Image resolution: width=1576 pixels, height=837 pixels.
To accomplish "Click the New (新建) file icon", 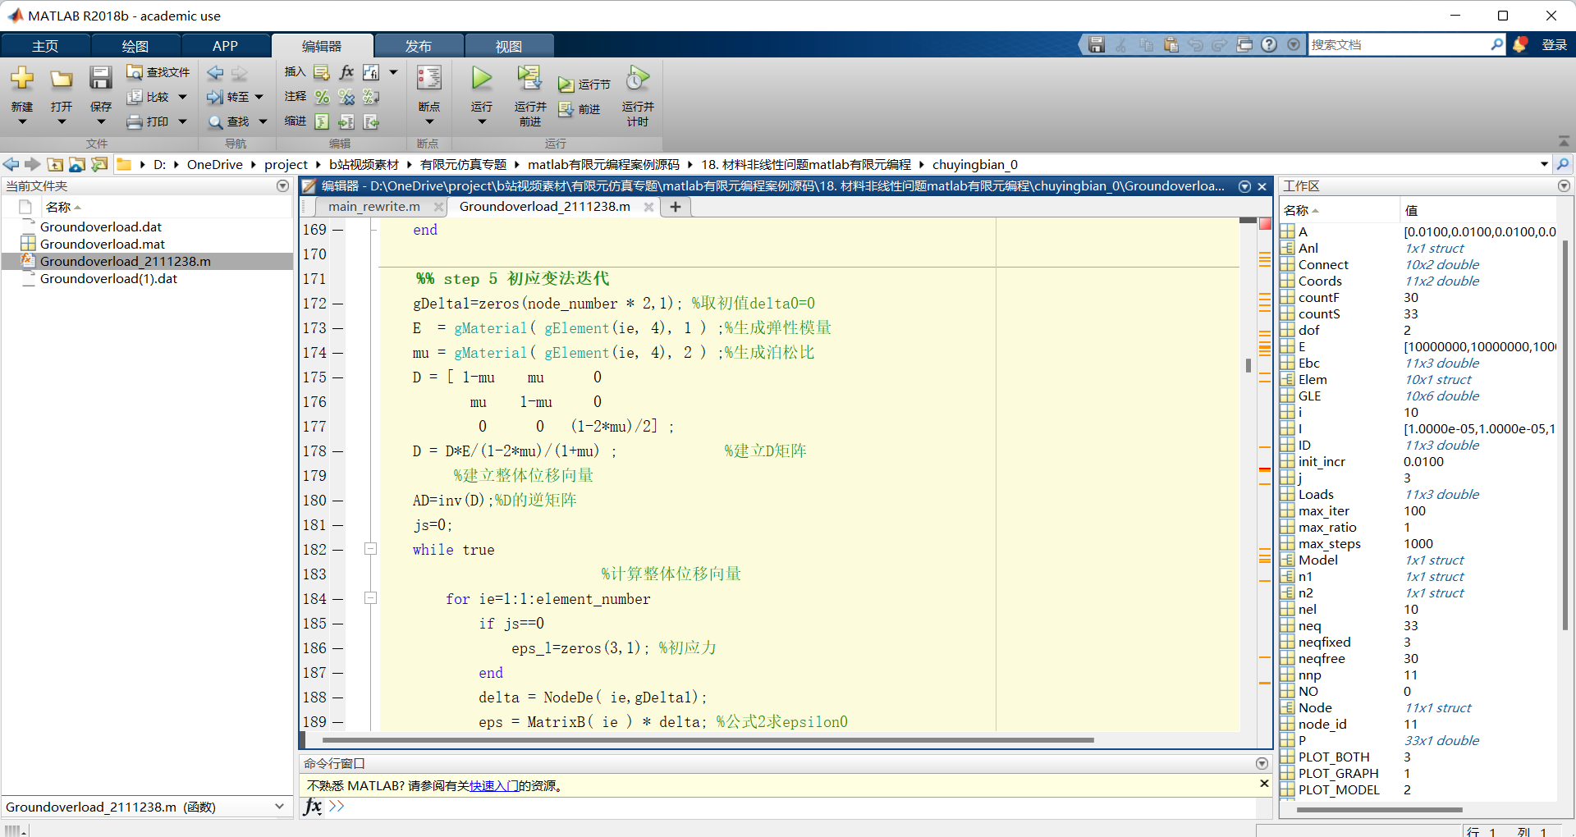I will (x=22, y=79).
